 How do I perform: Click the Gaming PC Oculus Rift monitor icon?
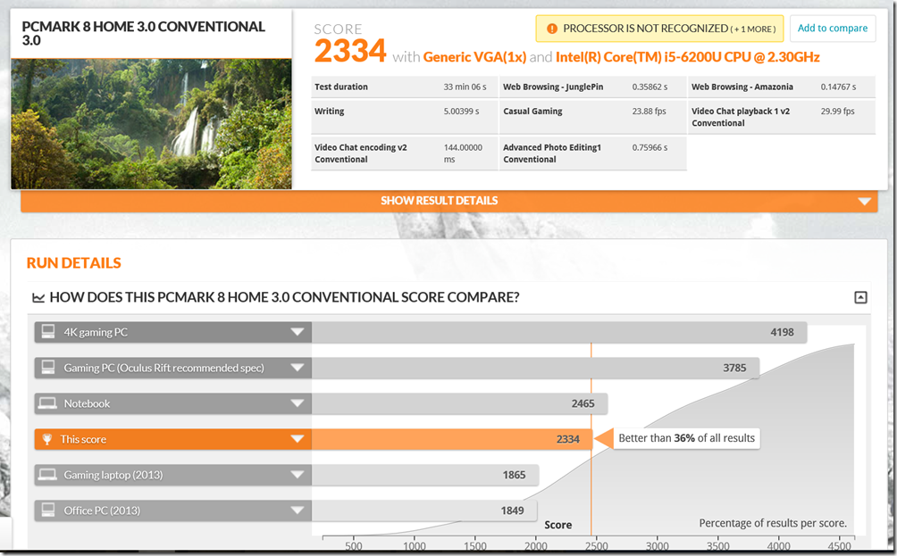coord(48,368)
